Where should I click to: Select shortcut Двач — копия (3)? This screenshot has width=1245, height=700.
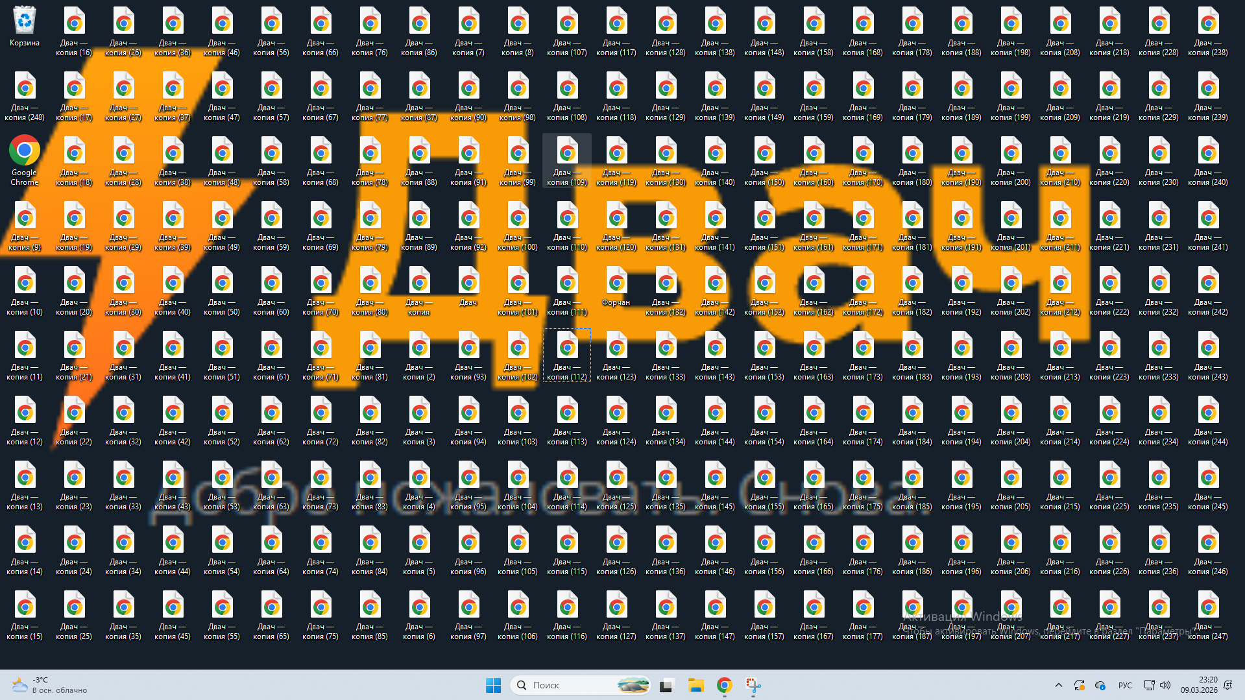coord(419,420)
